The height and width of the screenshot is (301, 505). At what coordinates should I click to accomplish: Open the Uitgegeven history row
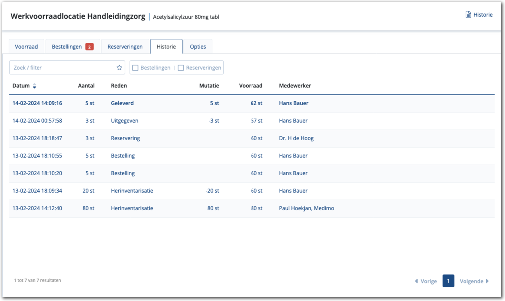pos(124,121)
